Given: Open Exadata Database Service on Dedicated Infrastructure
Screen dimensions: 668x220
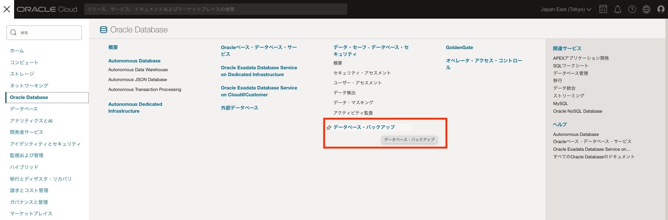Looking at the screenshot, I should pos(259,71).
